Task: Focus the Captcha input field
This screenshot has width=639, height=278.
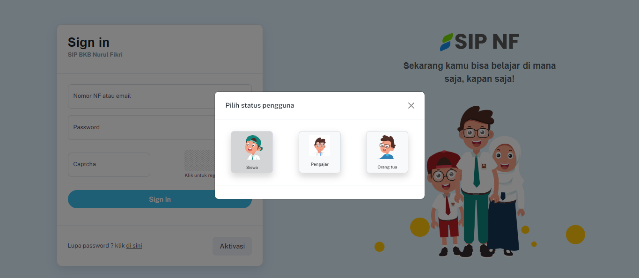Action: (109, 165)
